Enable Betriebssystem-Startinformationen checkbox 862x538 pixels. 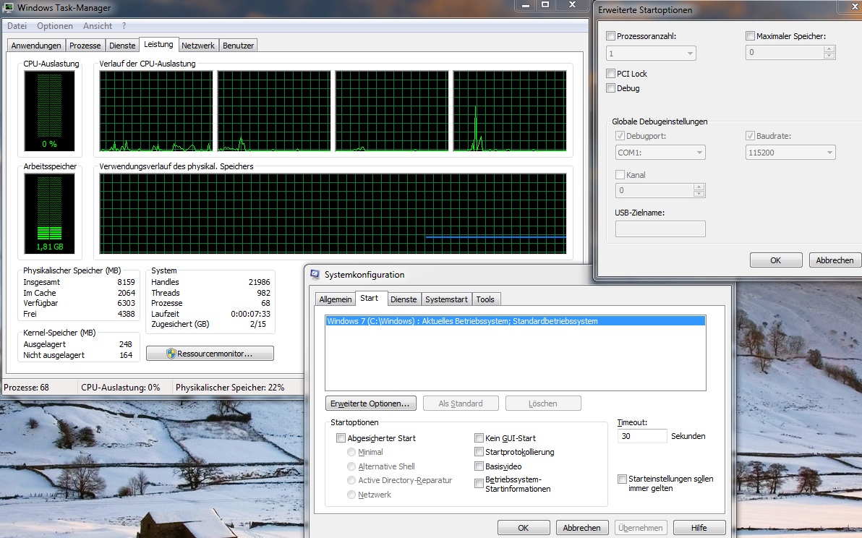pos(479,484)
